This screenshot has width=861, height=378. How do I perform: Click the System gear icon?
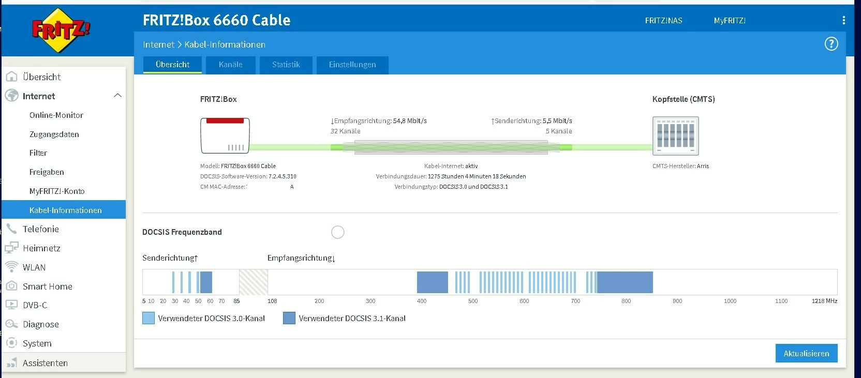click(11, 343)
